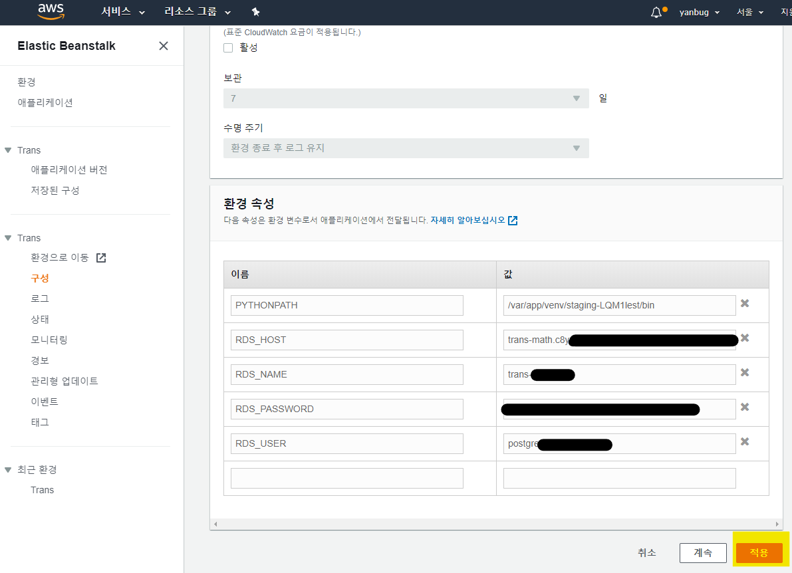Image resolution: width=792 pixels, height=573 pixels.
Task: Click the empty property name input field
Action: pos(346,477)
